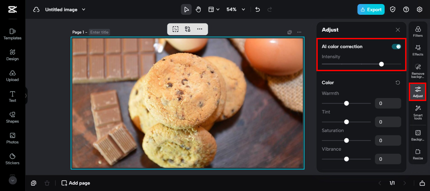This screenshot has height=191, width=430.
Task: Click the Vibrance value field
Action: pos(388,159)
